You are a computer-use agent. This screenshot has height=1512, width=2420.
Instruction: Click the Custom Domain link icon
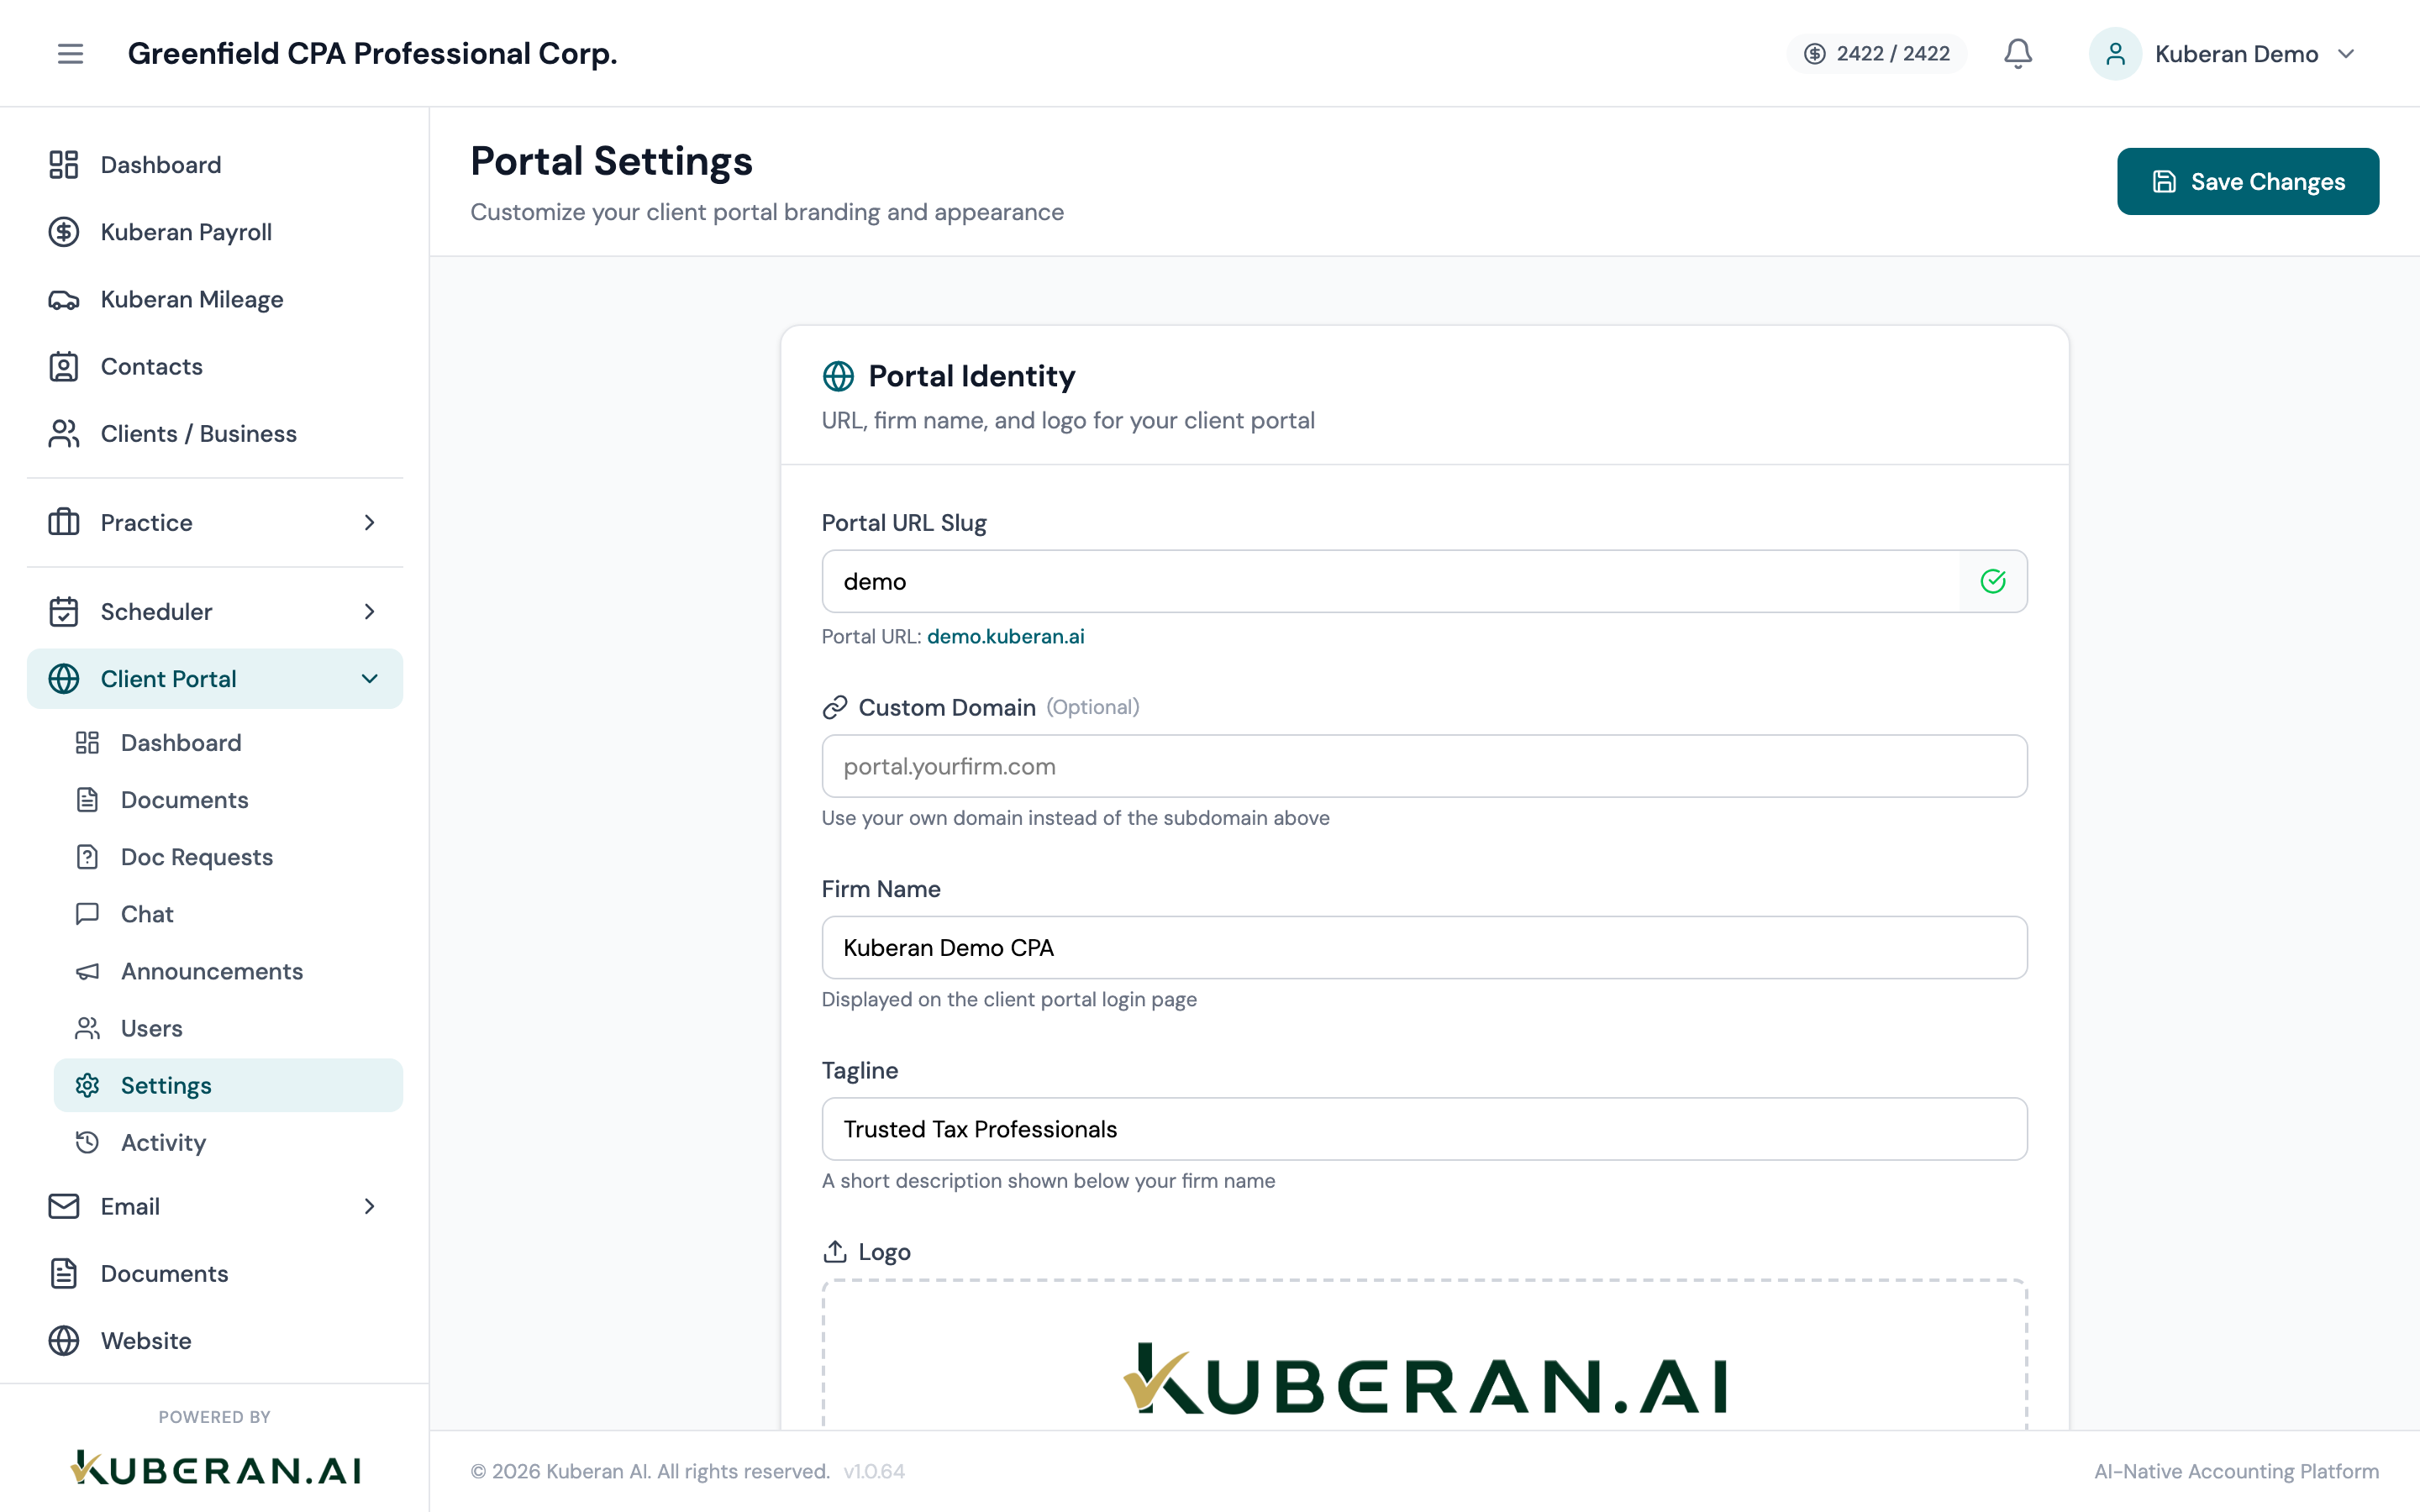click(835, 707)
